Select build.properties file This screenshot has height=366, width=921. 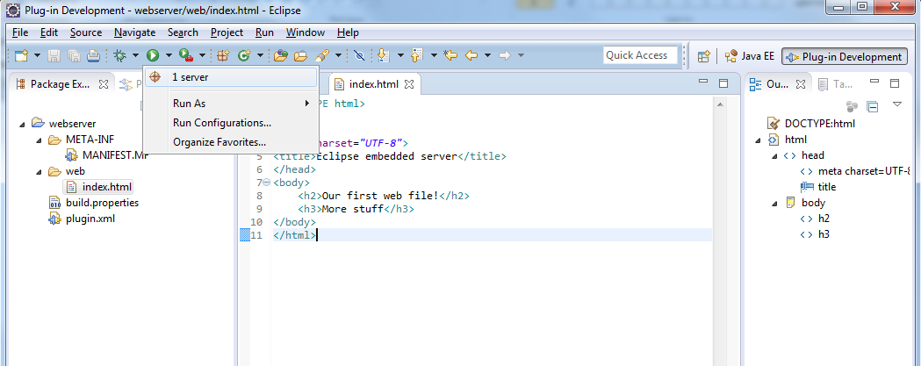tap(94, 204)
